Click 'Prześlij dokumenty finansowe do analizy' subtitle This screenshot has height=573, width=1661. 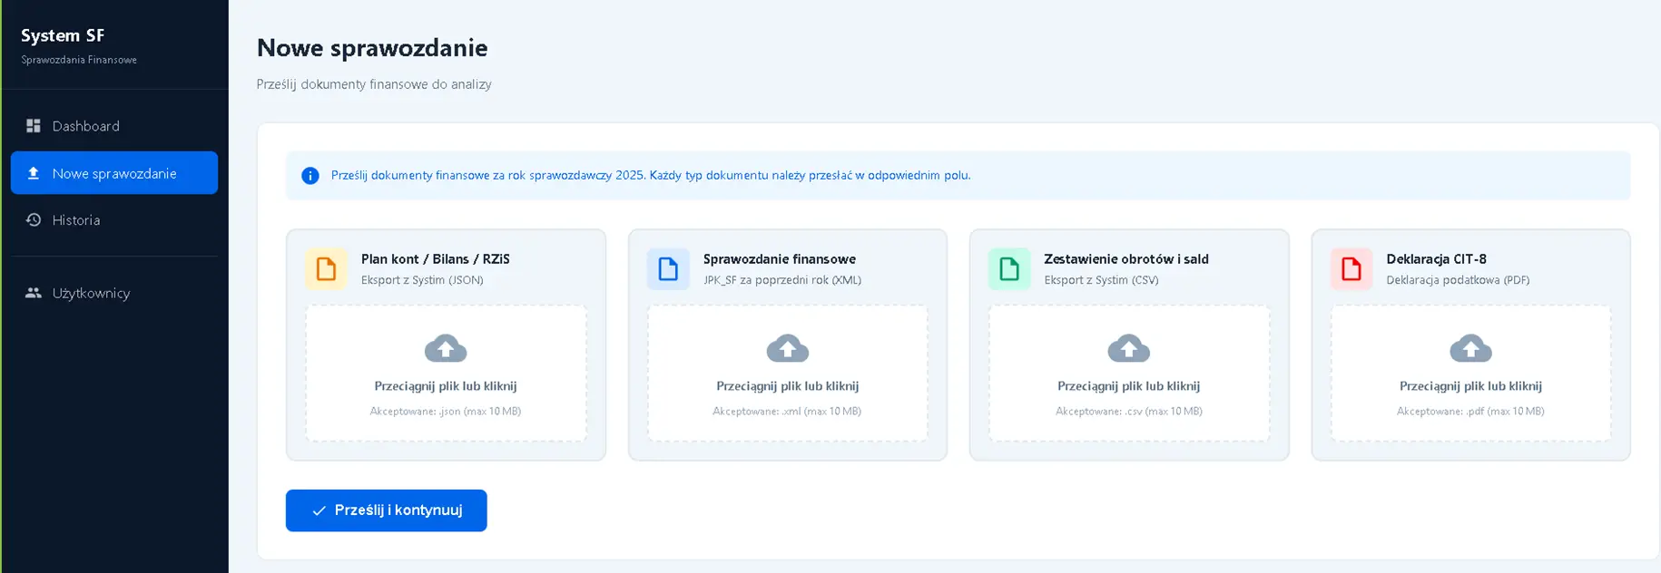click(374, 84)
